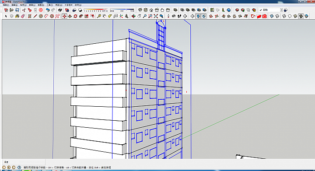Select the Tape Measure tool

pyautogui.click(x=99, y=16)
